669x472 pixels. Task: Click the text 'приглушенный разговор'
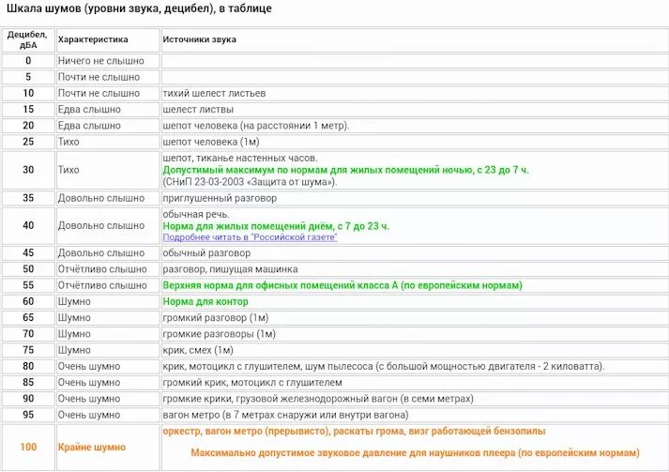click(220, 198)
